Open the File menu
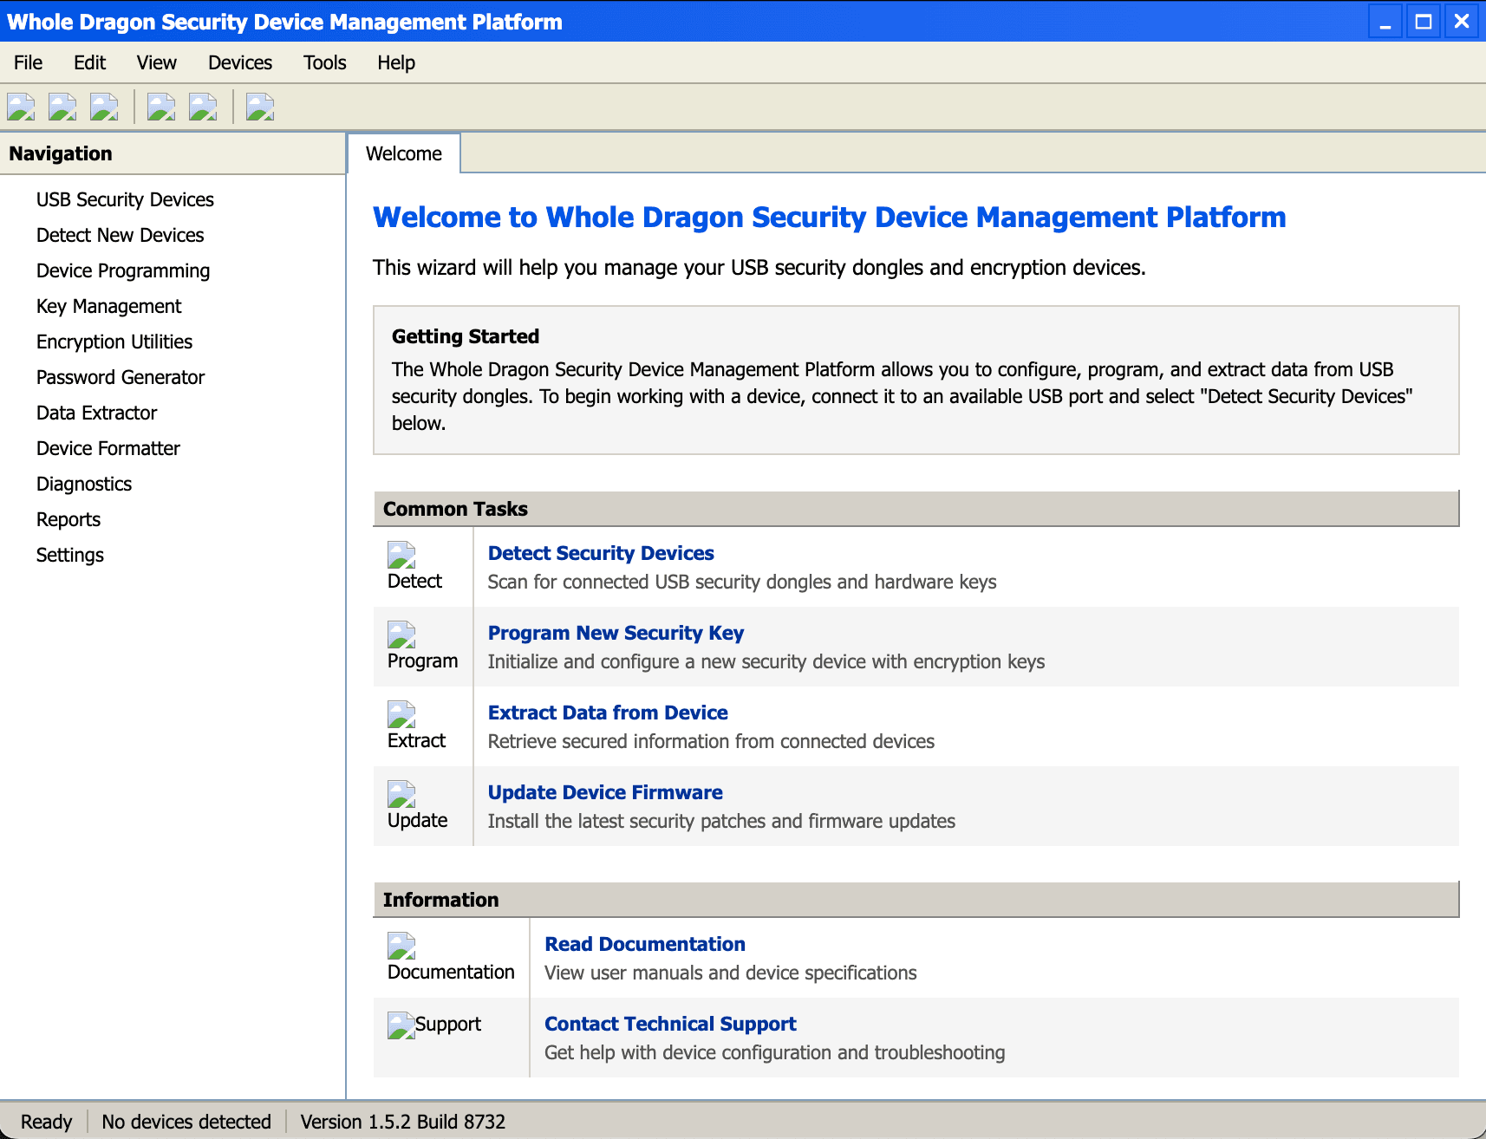The width and height of the screenshot is (1486, 1139). (28, 62)
